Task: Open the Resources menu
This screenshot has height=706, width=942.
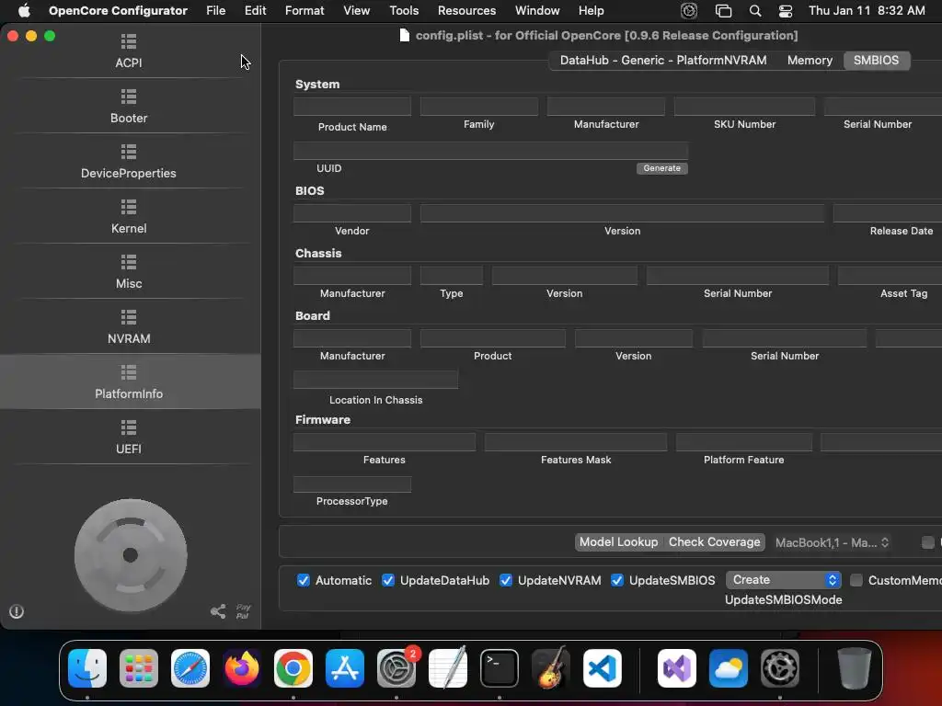Action: pyautogui.click(x=466, y=10)
